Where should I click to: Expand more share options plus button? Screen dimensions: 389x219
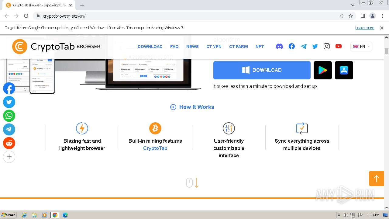point(9,157)
